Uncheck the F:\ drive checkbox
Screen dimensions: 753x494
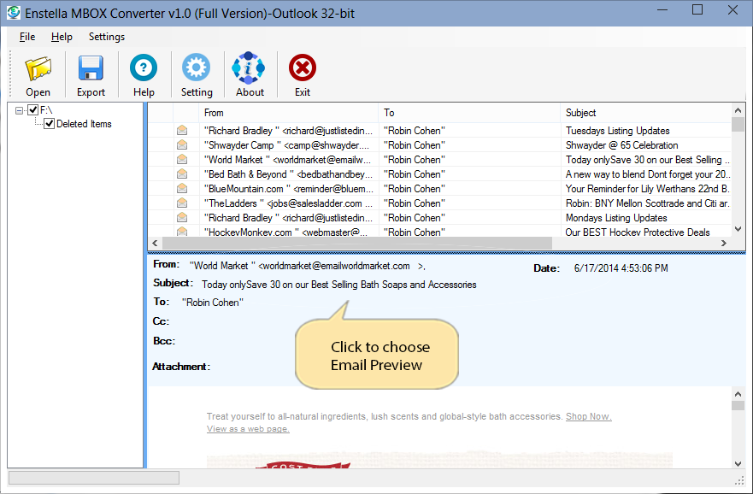33,110
